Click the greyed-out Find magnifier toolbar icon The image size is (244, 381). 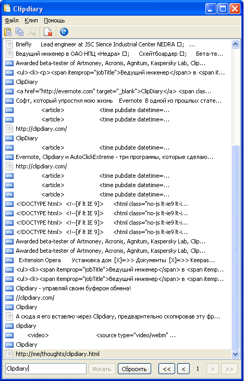click(x=32, y=32)
